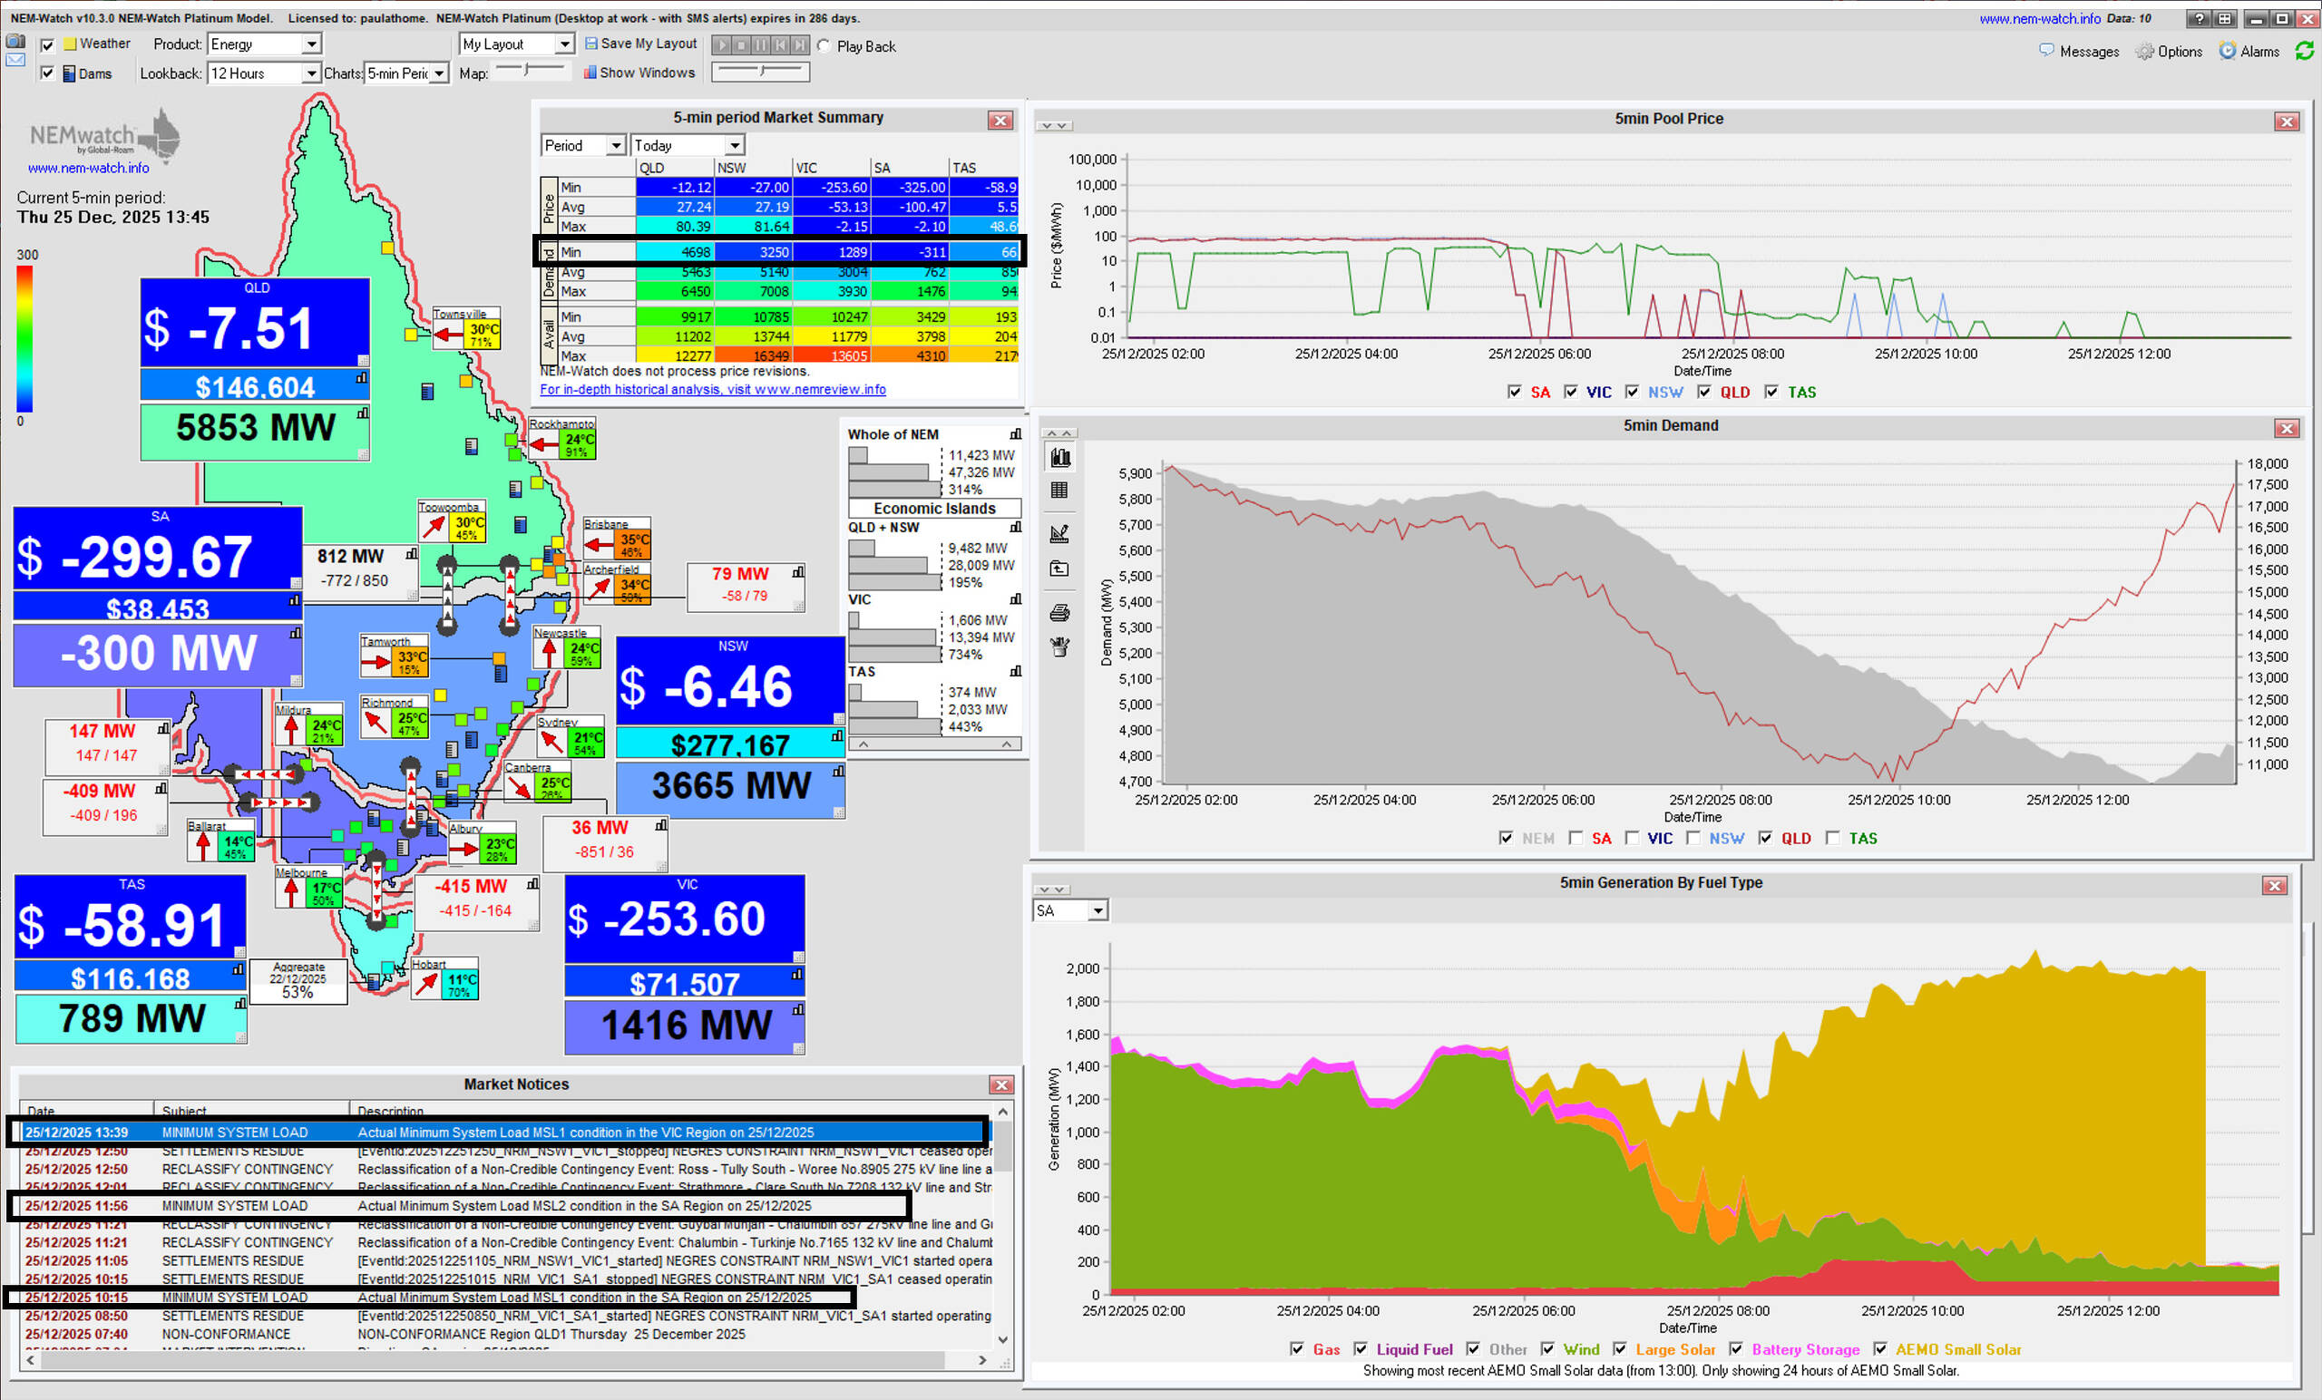2322x1400 pixels.
Task: Click the camera snapshot icon
Action: click(15, 42)
